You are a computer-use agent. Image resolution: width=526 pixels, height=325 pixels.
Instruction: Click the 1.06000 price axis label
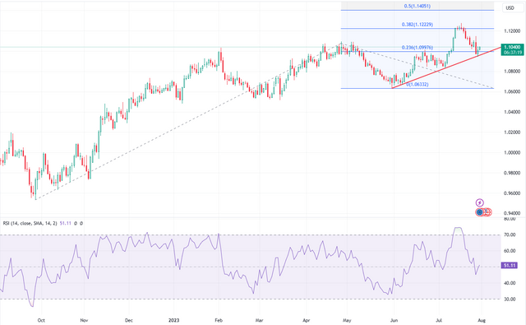(x=512, y=91)
